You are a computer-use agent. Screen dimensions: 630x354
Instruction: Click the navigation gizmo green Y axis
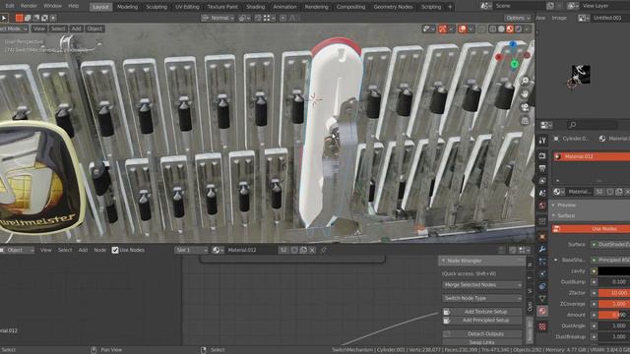click(514, 64)
